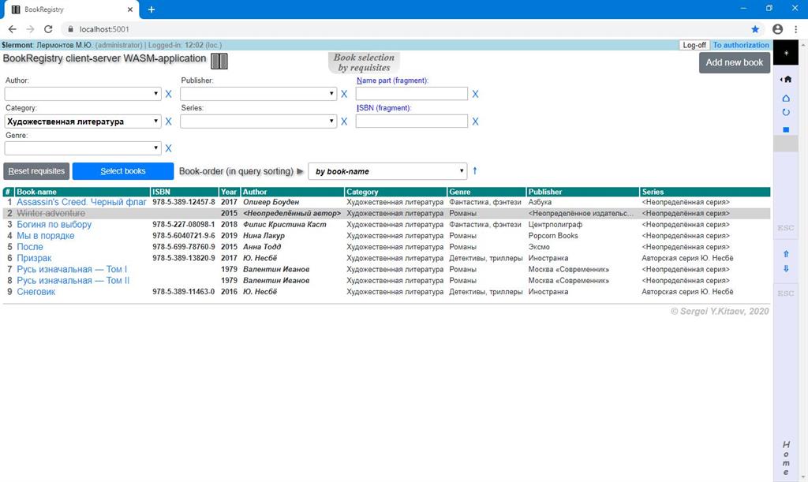
Task: Open the 'To authorization' link
Action: pos(740,45)
